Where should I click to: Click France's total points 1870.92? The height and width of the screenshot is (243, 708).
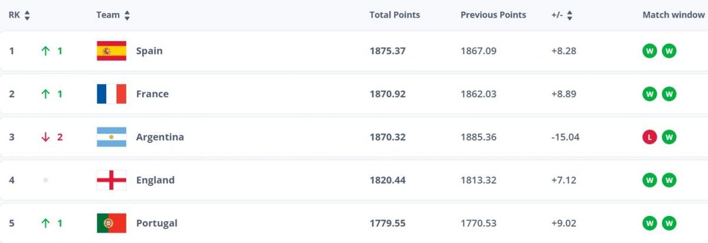tap(388, 94)
